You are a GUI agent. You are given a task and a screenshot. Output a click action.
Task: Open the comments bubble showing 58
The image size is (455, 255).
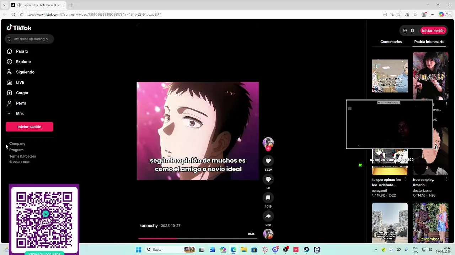tap(268, 179)
